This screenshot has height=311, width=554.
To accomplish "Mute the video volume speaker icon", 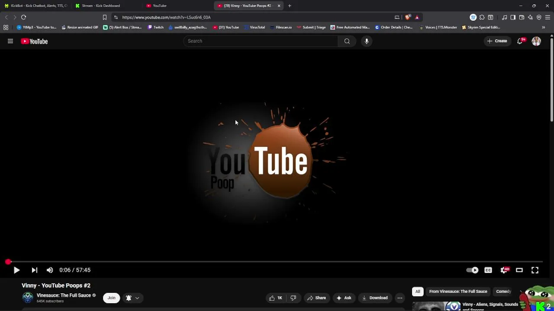I will pyautogui.click(x=50, y=270).
